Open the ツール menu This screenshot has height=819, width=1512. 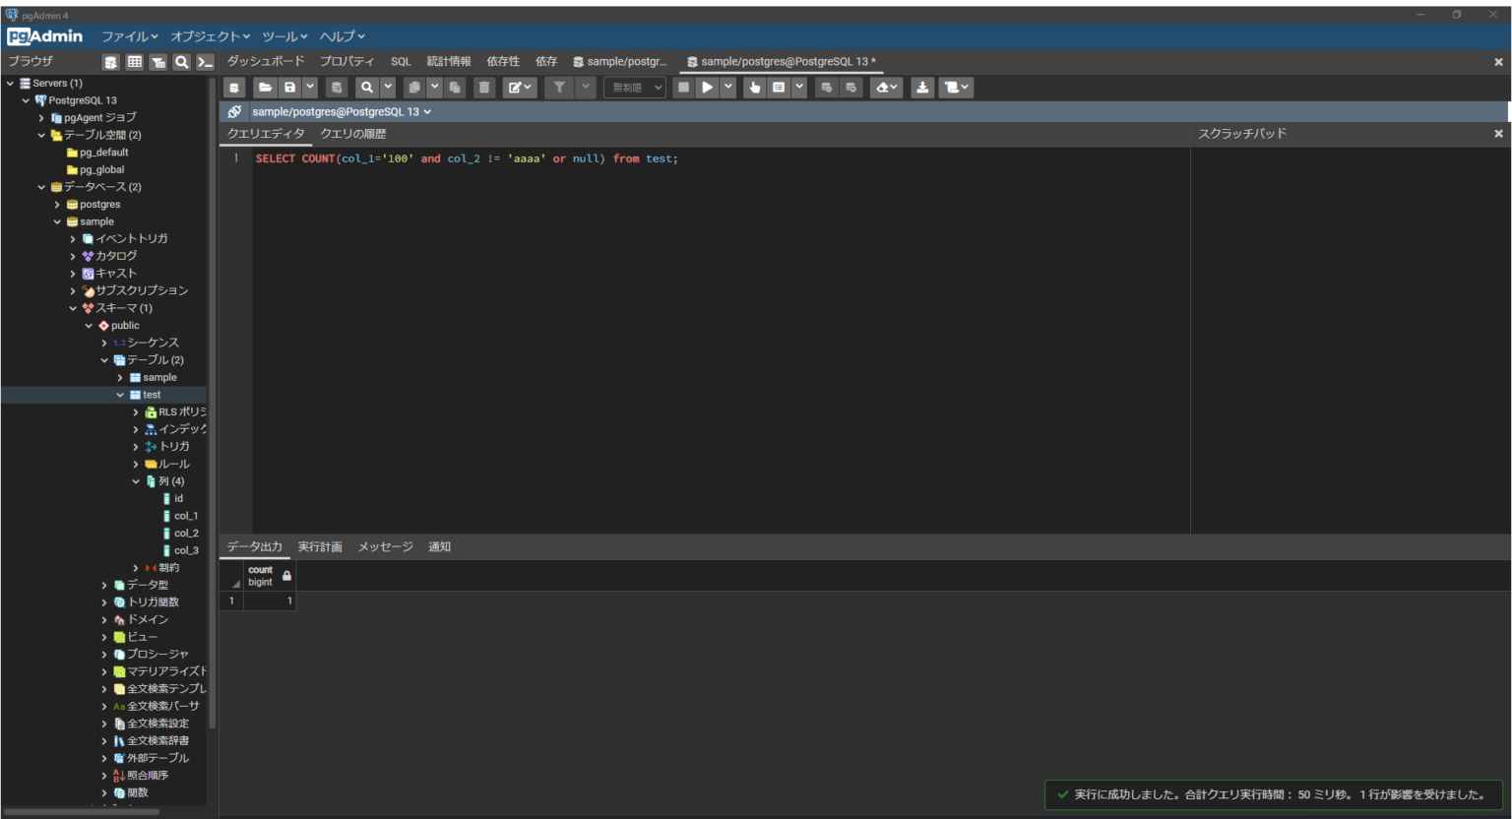point(283,36)
